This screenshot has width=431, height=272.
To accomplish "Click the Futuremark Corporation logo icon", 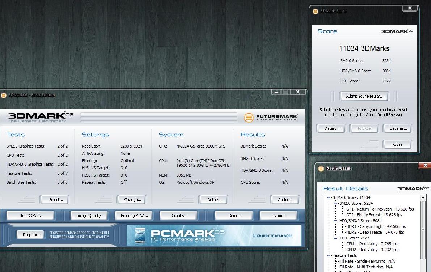I will (249, 118).
